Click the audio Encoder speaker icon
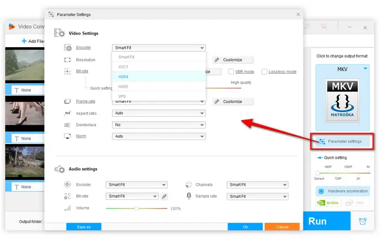 pyautogui.click(x=67, y=185)
